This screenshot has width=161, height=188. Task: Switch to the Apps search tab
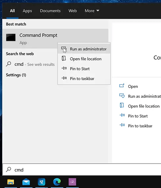pyautogui.click(x=27, y=11)
